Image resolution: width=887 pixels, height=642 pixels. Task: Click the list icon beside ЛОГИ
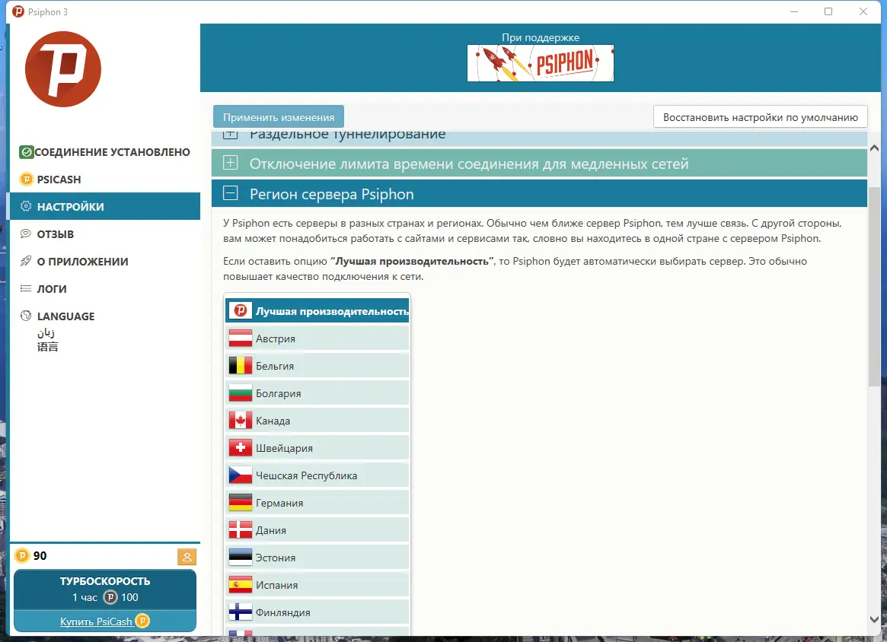[26, 288]
